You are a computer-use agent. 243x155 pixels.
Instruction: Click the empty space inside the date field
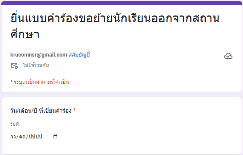point(48,137)
